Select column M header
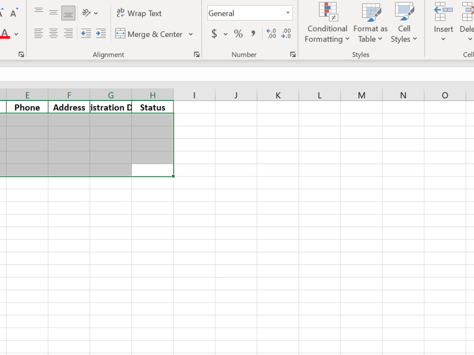The image size is (474, 355). click(361, 95)
